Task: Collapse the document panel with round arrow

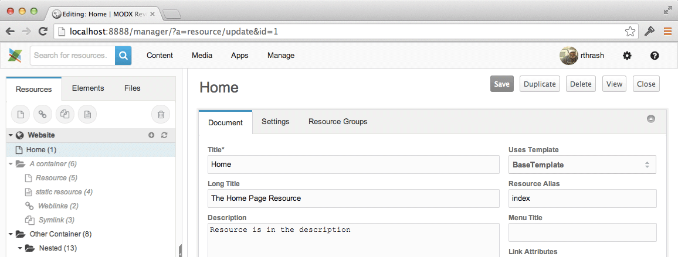Action: [651, 119]
